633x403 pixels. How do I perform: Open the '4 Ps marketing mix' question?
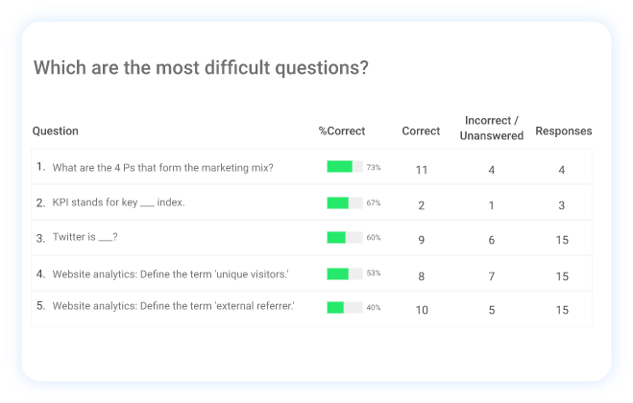(x=162, y=168)
